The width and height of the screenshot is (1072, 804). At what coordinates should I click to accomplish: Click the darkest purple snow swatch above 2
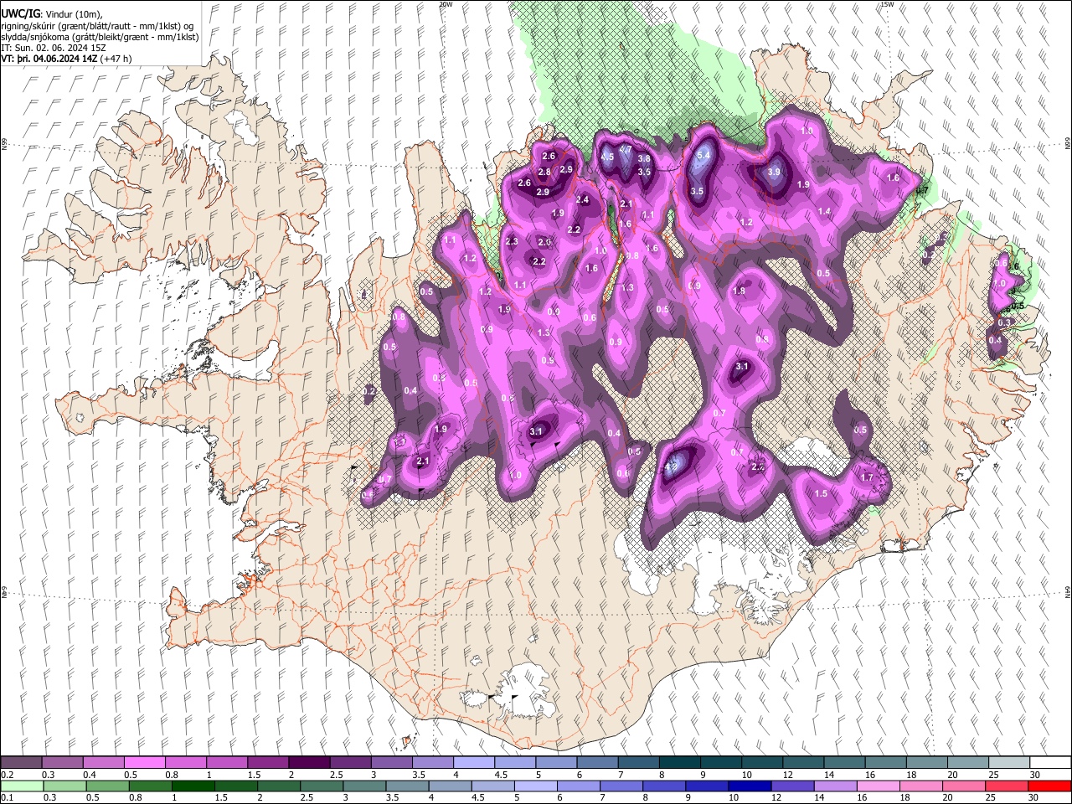pyautogui.click(x=309, y=763)
